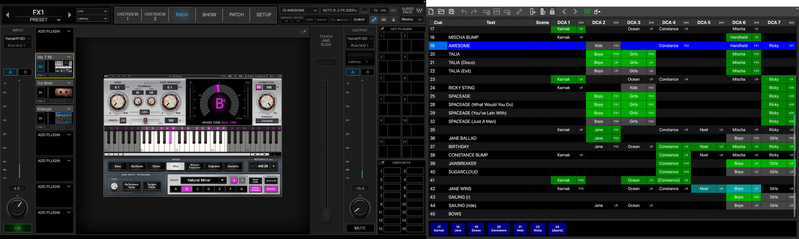The width and height of the screenshot is (799, 239).
Task: Pop out the Hot Plugins panel
Action: tap(381, 29)
